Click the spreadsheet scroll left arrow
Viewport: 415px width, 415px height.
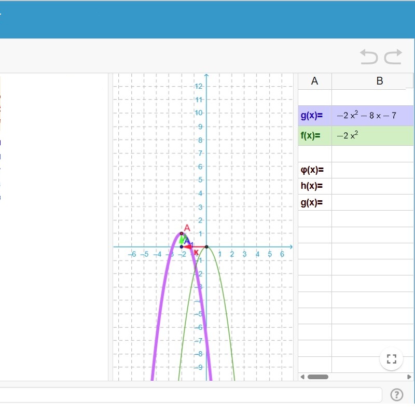click(x=302, y=377)
